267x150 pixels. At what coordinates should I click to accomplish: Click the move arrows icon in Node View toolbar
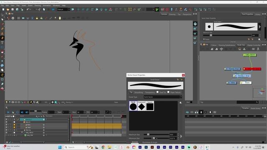221,49
